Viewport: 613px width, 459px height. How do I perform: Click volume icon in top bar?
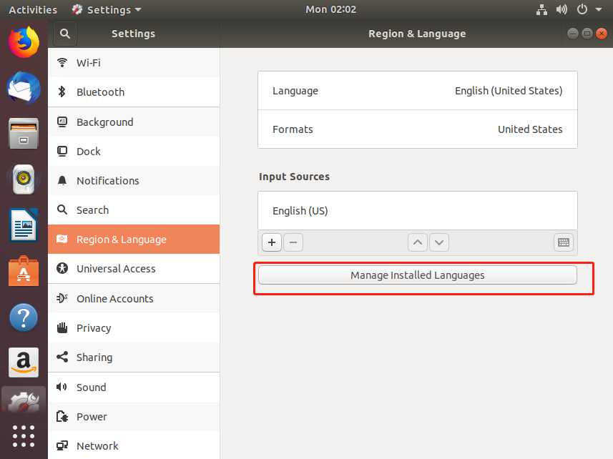[x=561, y=9]
